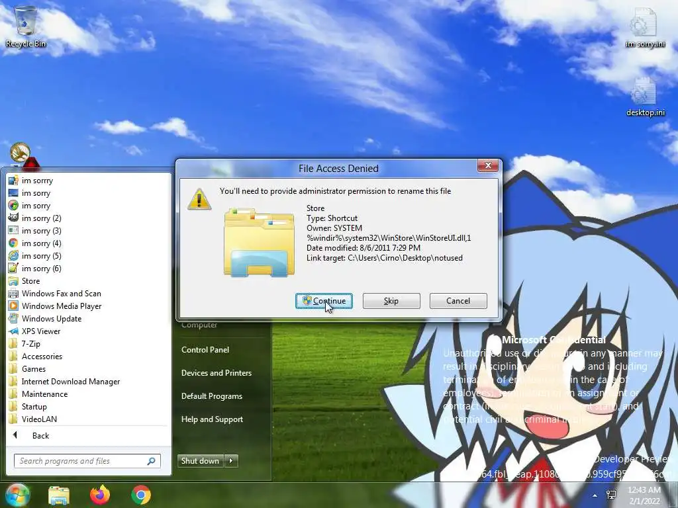Open Control Panel from Start menu
678x508 pixels.
[205, 349]
